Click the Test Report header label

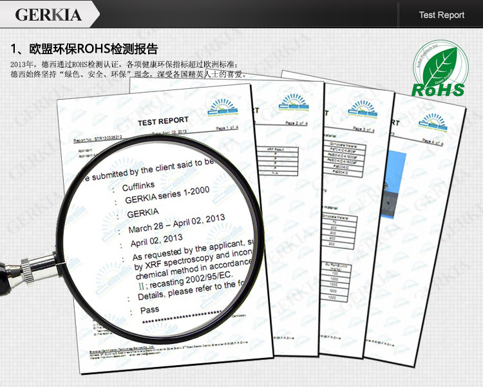(x=441, y=15)
